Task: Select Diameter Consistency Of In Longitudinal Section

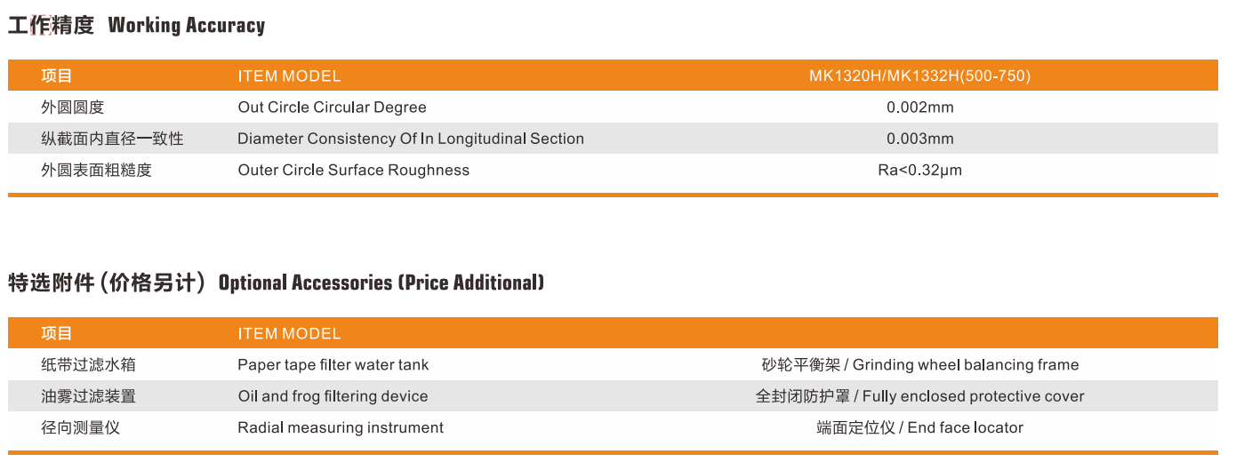Action: tap(410, 139)
